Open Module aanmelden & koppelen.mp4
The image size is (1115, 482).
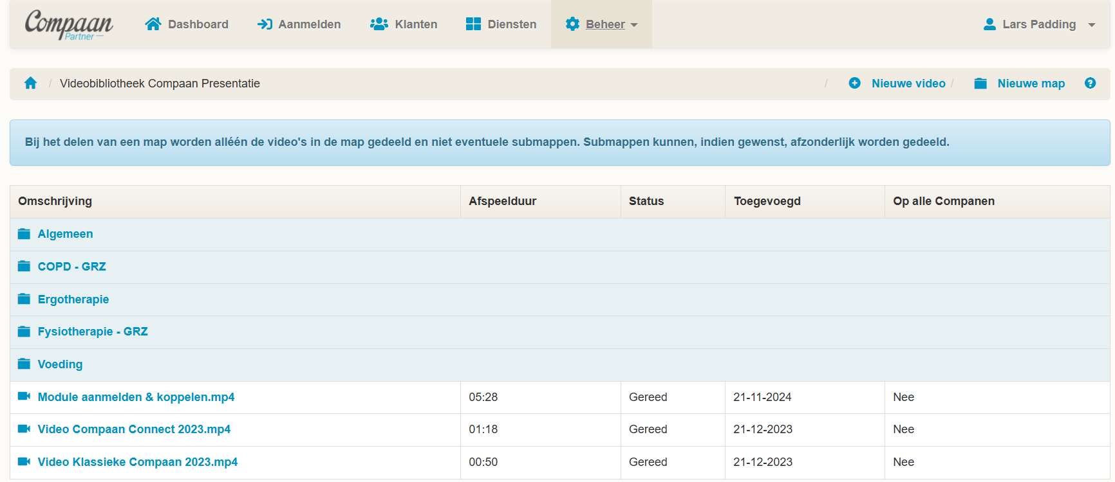[136, 397]
